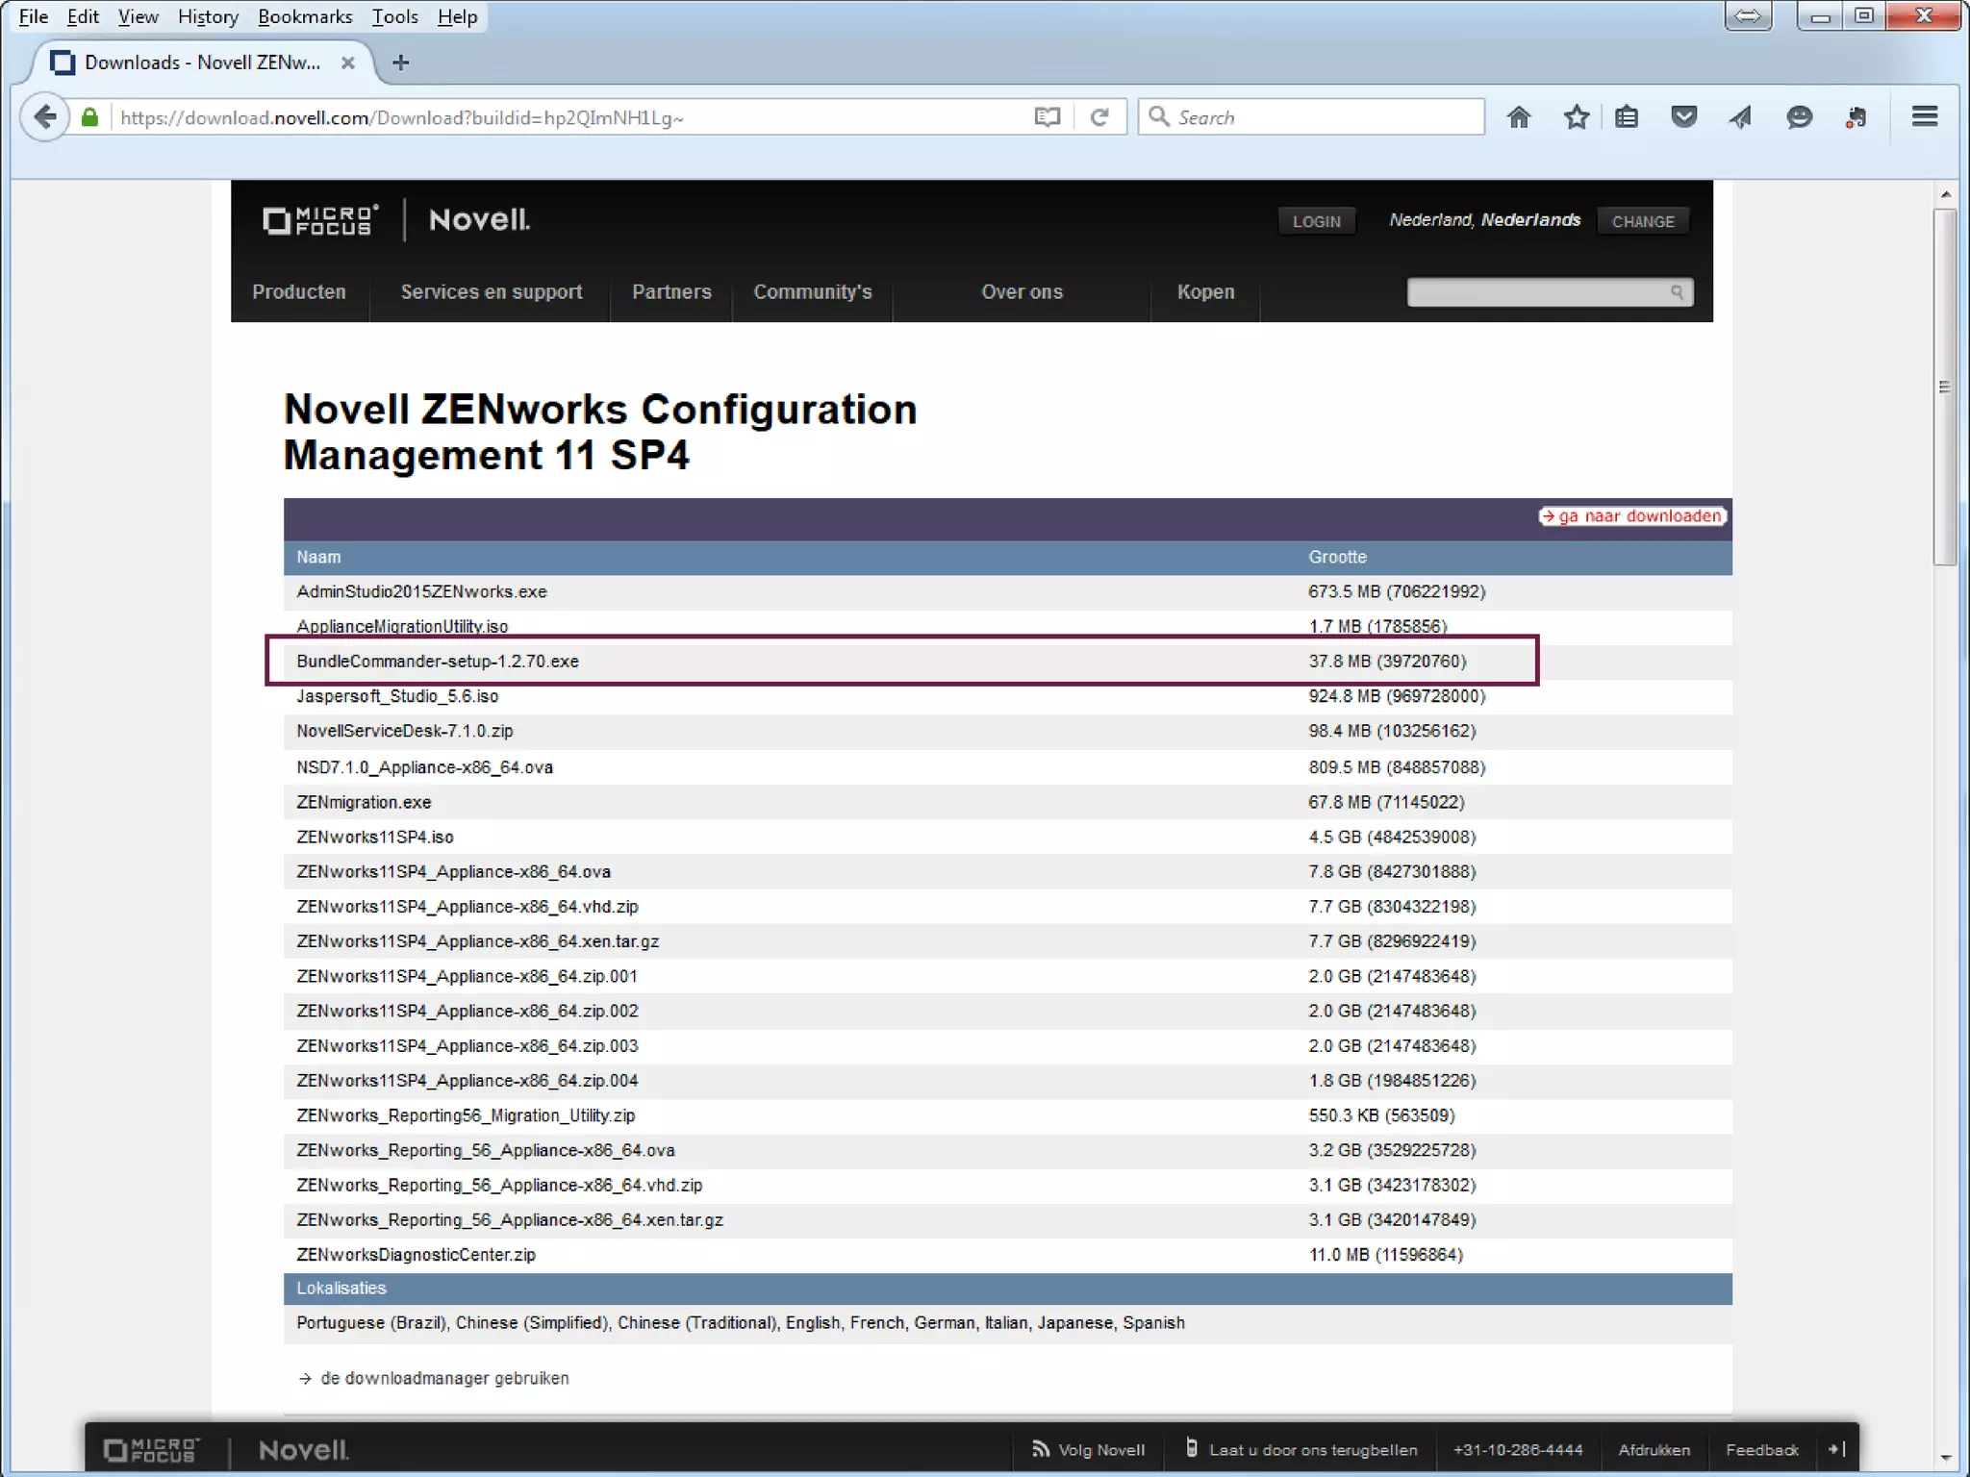Go back with the browser back arrow
The height and width of the screenshot is (1477, 1970).
click(x=44, y=117)
